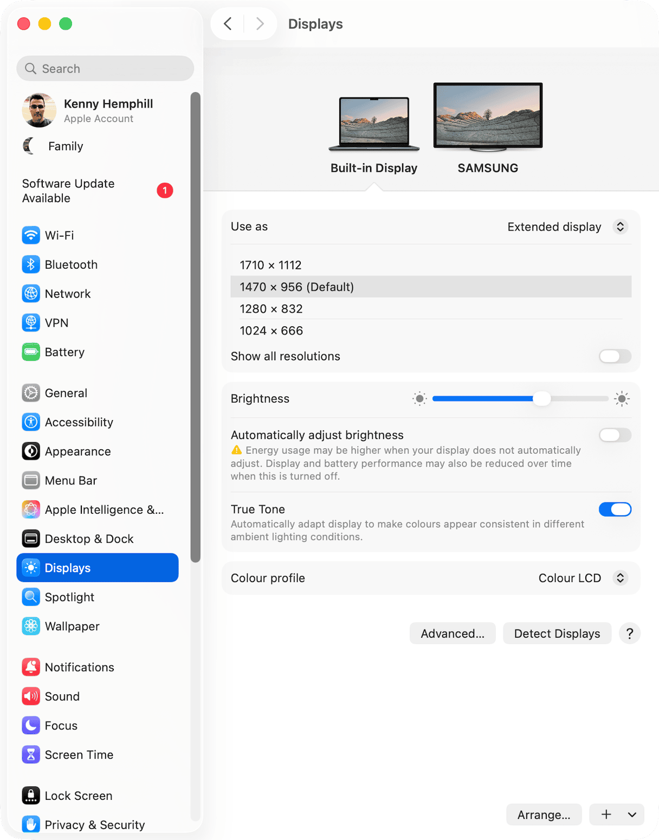The height and width of the screenshot is (840, 659).
Task: Disable the True Tone switch
Action: coord(615,509)
